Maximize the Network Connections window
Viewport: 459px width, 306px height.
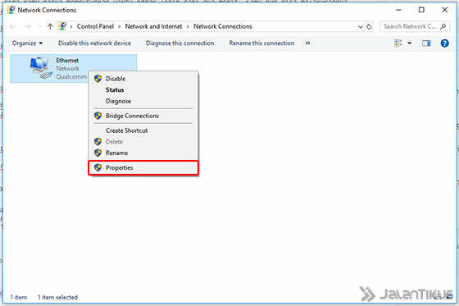pos(421,10)
